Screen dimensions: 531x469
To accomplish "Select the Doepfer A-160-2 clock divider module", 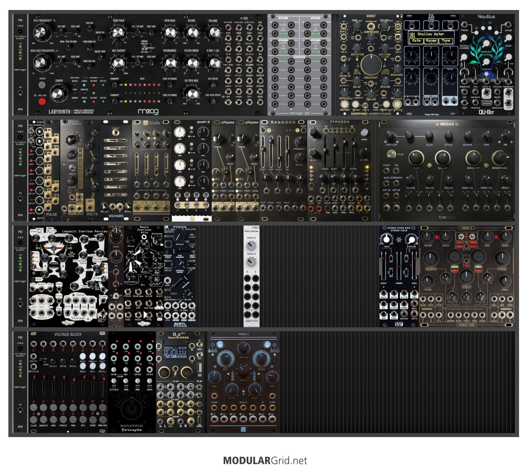I will (x=36, y=170).
